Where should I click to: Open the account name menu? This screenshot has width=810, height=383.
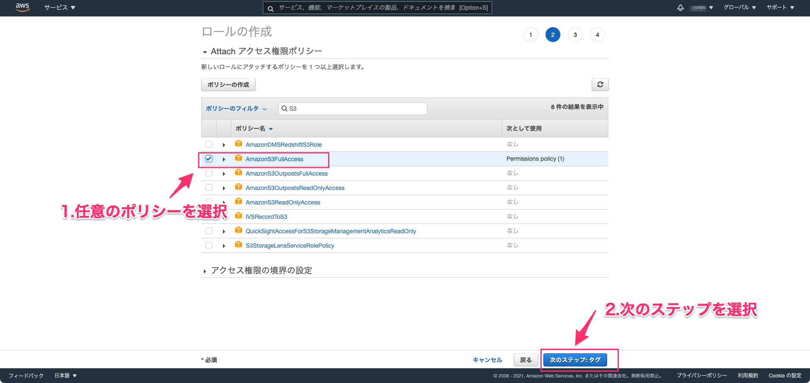pos(702,8)
